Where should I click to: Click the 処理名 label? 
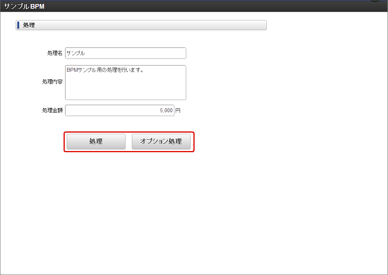(x=55, y=53)
